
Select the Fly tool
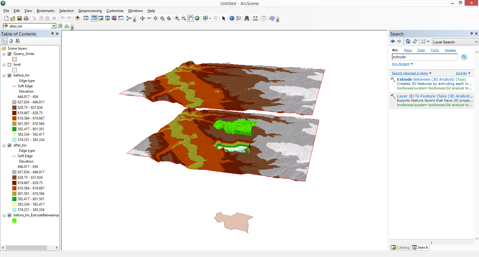(x=149, y=18)
